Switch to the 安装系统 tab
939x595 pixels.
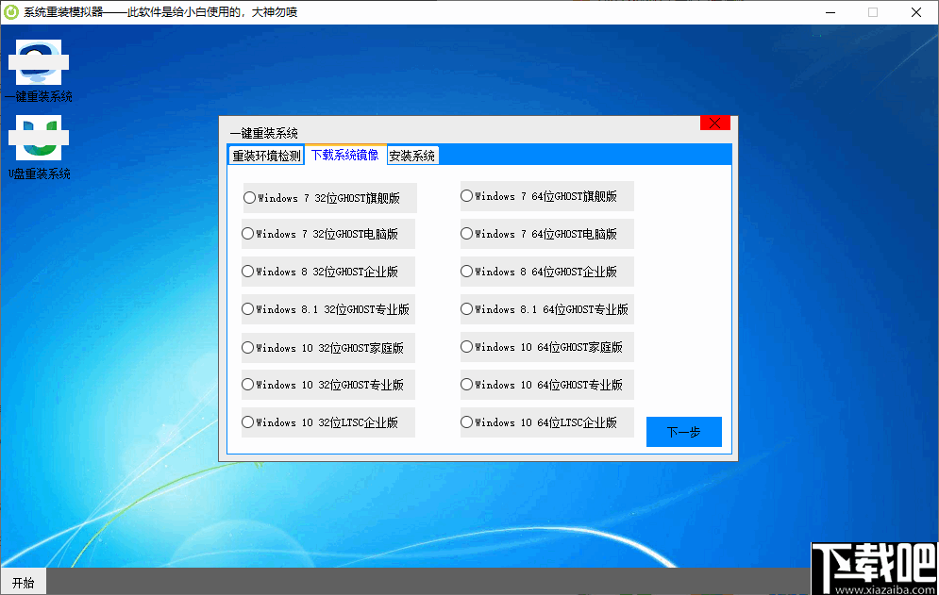click(412, 155)
